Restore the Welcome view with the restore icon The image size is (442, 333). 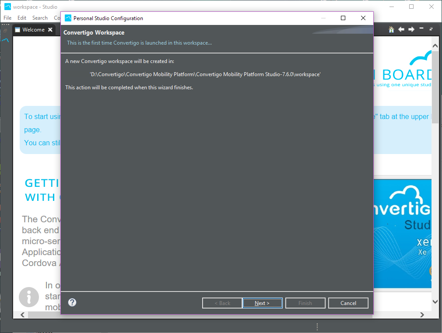pyautogui.click(x=431, y=29)
